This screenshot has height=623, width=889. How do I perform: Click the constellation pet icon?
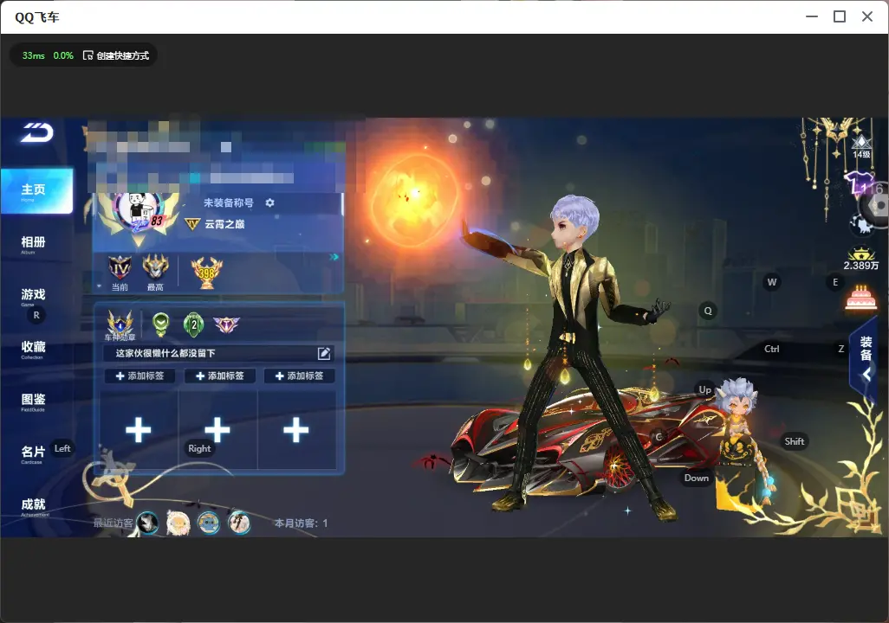coord(862,225)
